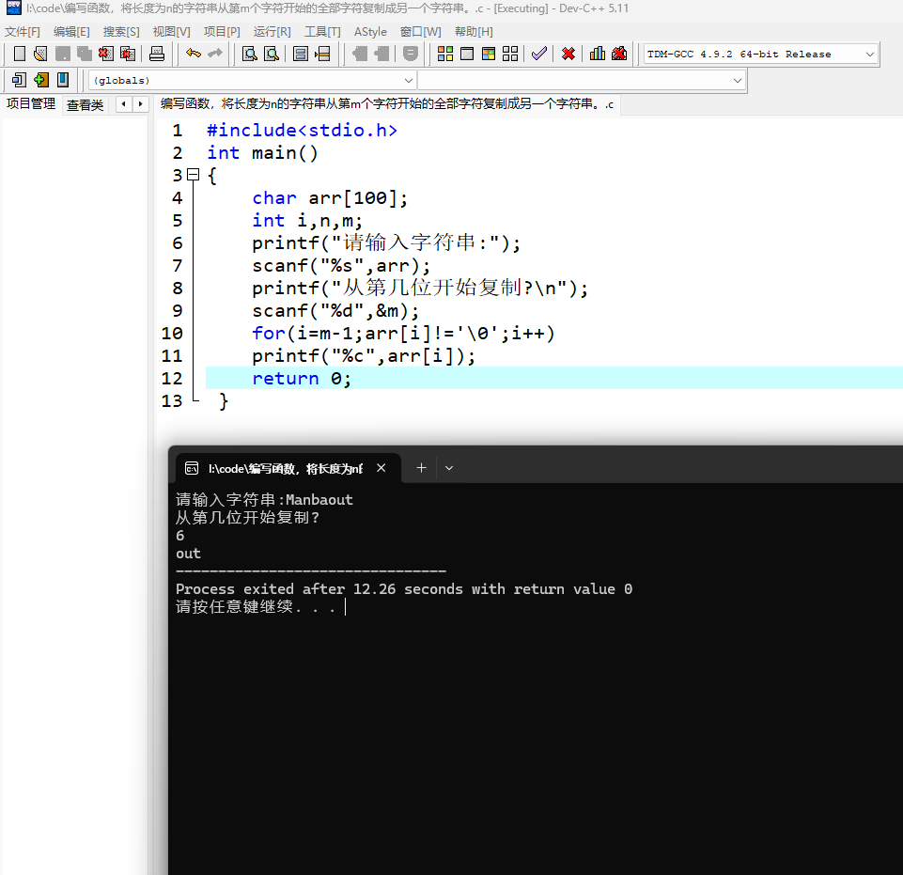Click the Compile & Run icon
This screenshot has height=875, width=903.
click(489, 54)
